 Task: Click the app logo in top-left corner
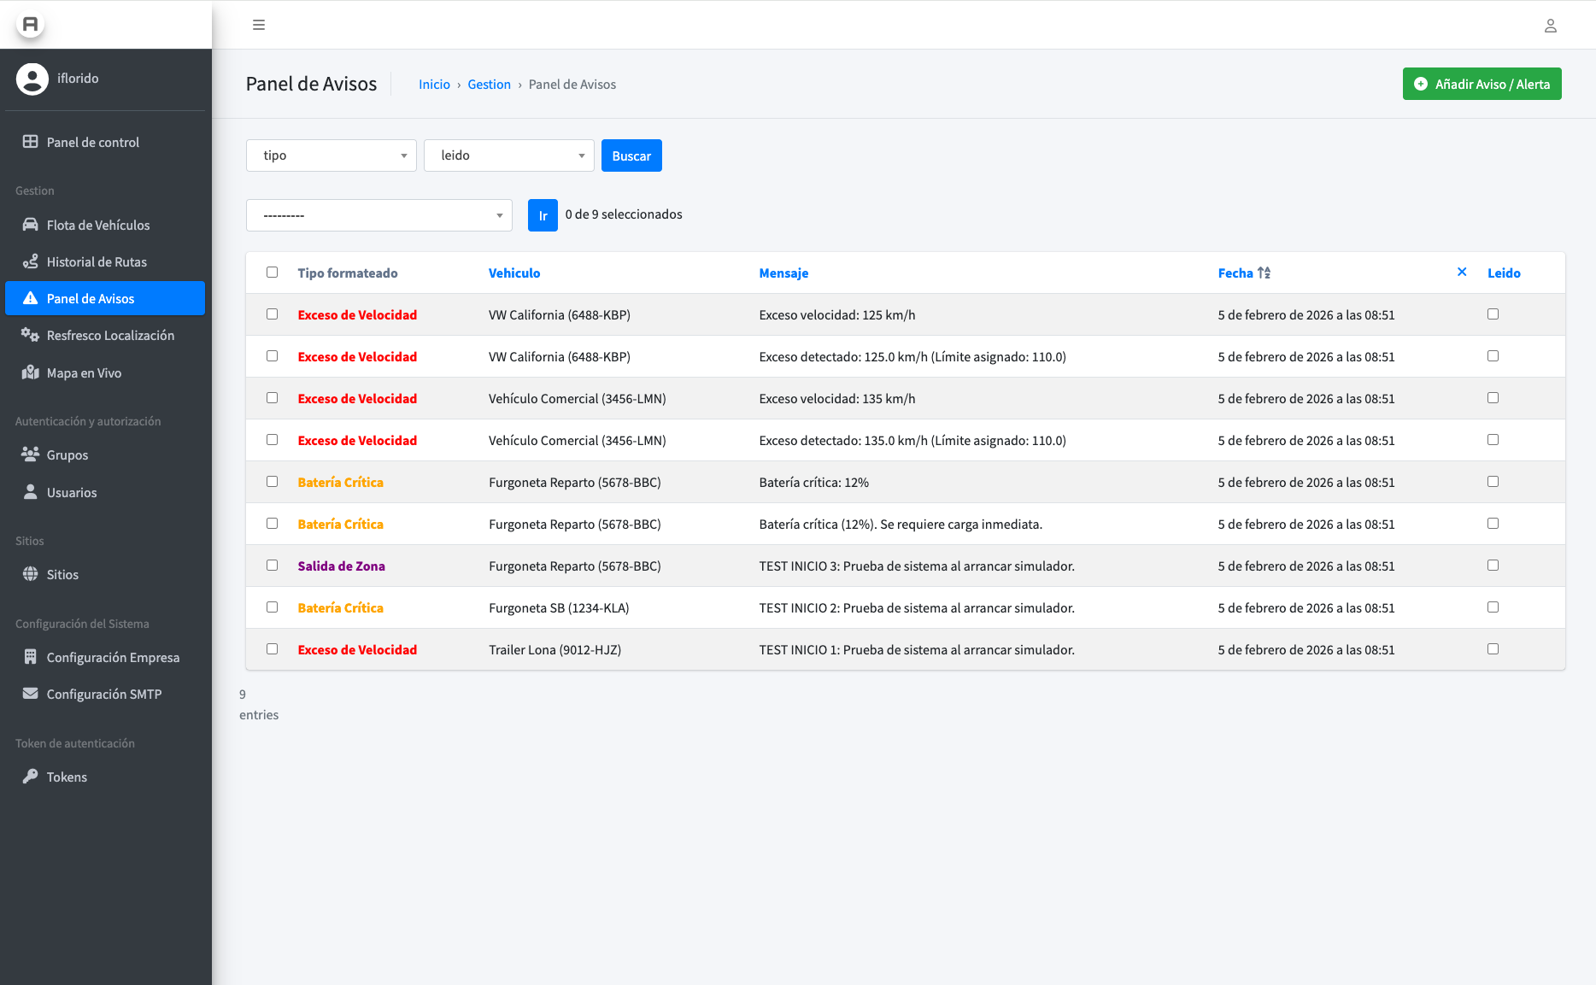tap(31, 24)
